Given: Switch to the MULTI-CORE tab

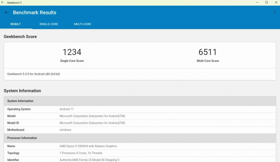Looking at the screenshot, I should pos(82,24).
